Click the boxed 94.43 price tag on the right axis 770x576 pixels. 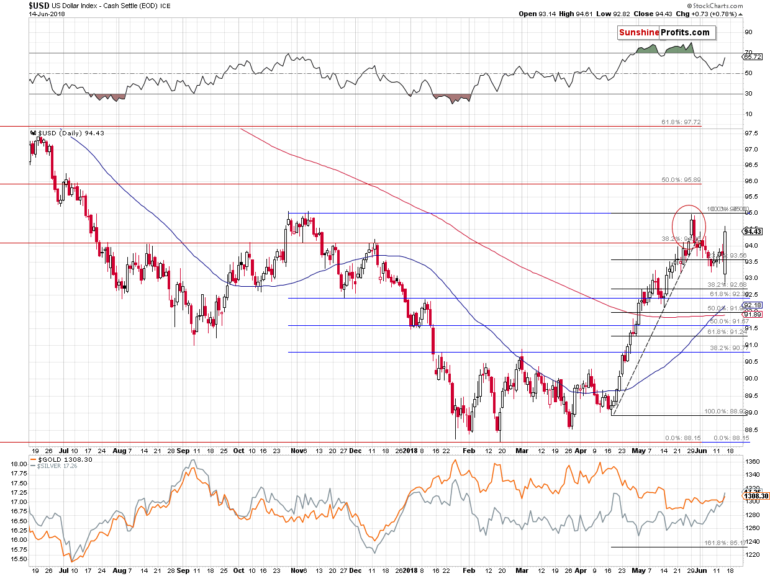click(x=753, y=232)
